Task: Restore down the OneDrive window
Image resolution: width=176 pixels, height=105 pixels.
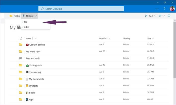Action: pyautogui.click(x=165, y=3)
